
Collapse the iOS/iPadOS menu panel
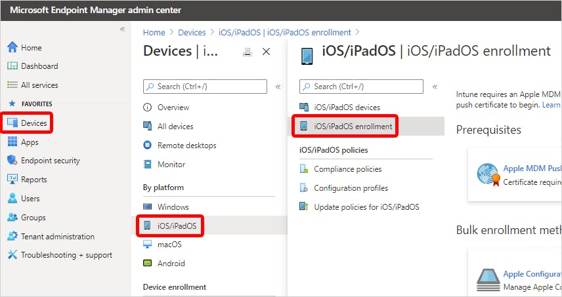434,87
